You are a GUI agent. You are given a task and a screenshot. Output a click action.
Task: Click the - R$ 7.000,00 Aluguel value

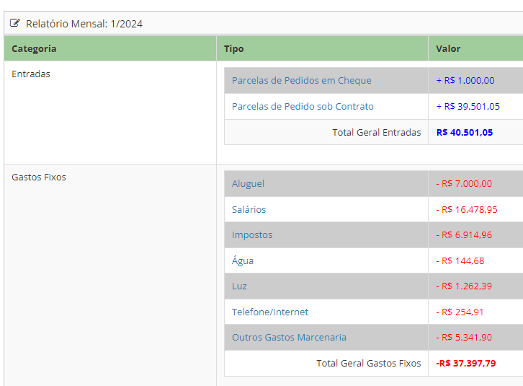(x=464, y=183)
